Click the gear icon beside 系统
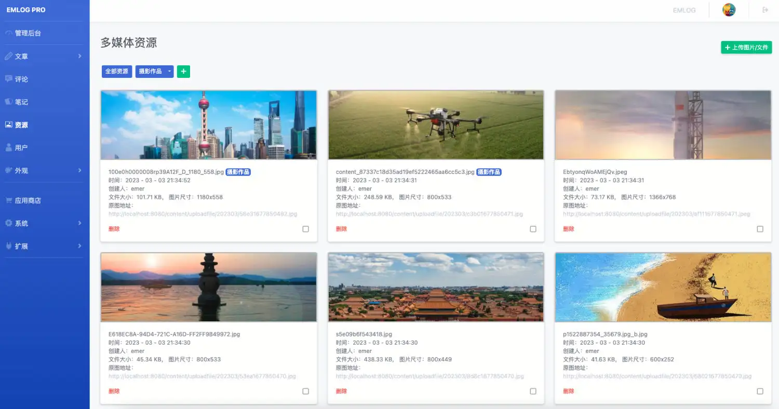This screenshot has width=779, height=409. click(x=8, y=223)
